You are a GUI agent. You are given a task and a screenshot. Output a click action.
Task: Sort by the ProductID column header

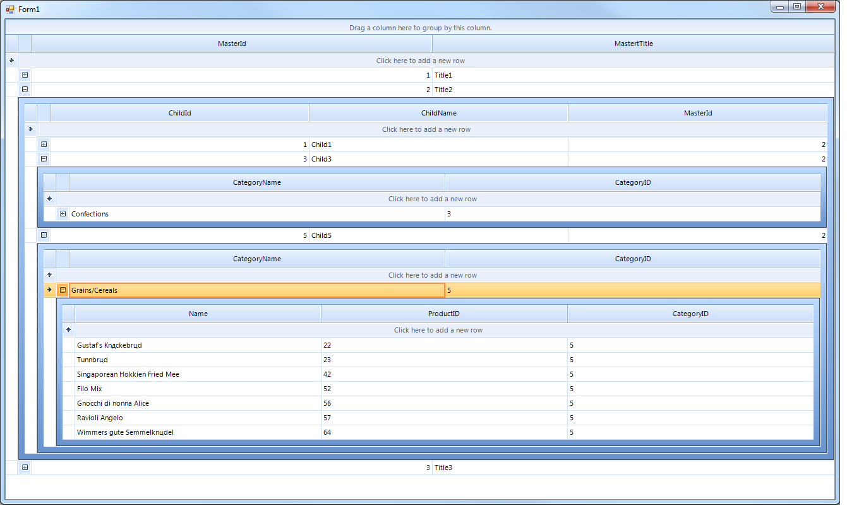tap(445, 314)
